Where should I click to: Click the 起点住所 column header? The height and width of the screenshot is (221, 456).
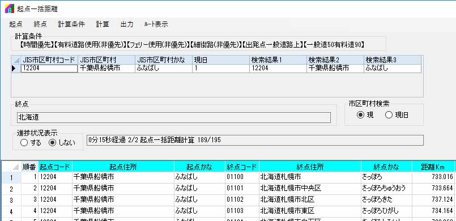coord(123,167)
